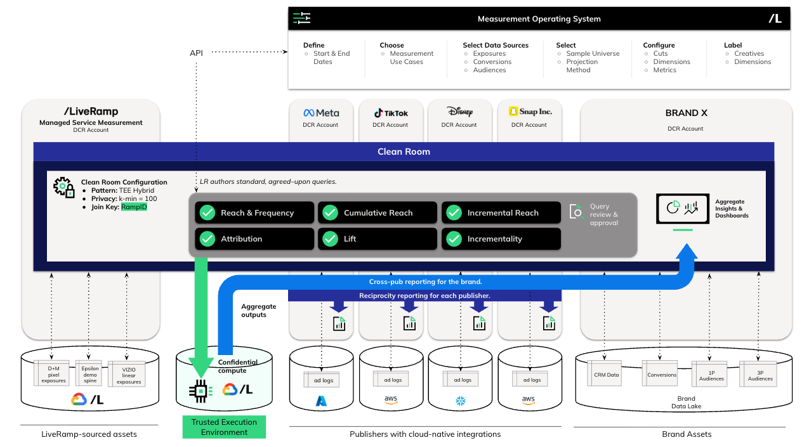Select the TikTok DCR Account logo
The height and width of the screenshot is (447, 802).
[391, 113]
